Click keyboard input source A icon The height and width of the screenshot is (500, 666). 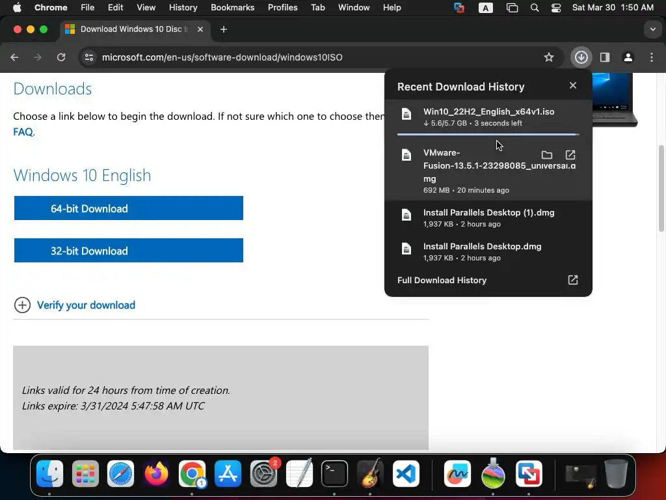pos(485,8)
